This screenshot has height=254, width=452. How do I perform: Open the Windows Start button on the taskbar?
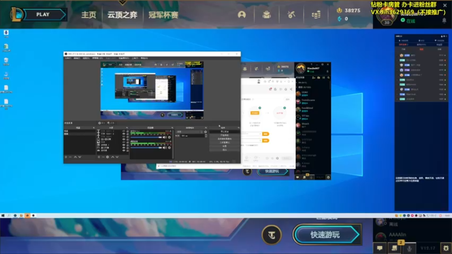(x=3, y=216)
